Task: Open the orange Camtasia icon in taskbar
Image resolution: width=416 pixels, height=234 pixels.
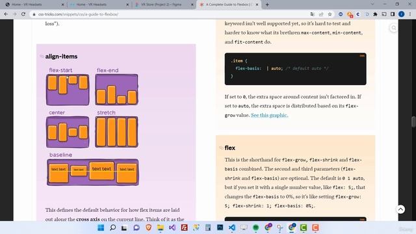Action: [x=315, y=227]
